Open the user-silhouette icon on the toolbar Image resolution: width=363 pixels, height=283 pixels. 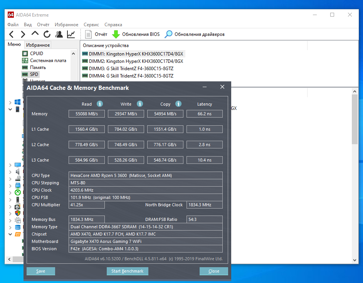(x=59, y=34)
